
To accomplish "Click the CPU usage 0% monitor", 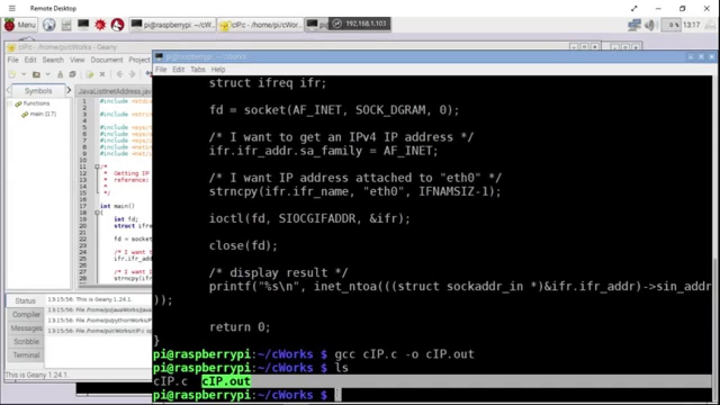I will pyautogui.click(x=670, y=25).
